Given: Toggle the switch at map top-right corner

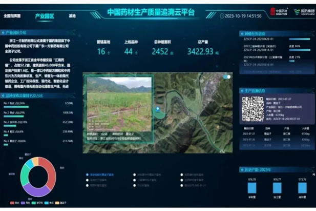Looking at the screenshot, I should [x=227, y=76].
